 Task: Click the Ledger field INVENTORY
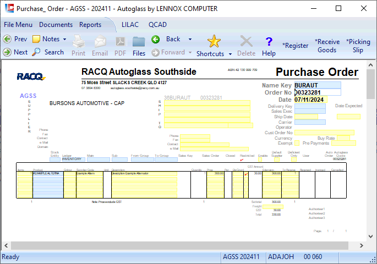[74, 159]
